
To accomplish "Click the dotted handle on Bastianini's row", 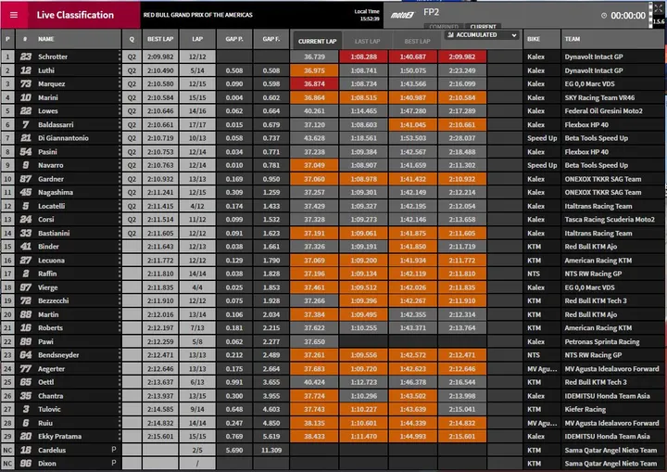I will tap(120, 233).
